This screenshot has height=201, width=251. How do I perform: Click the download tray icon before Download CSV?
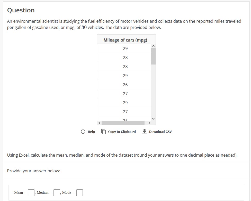pyautogui.click(x=144, y=131)
